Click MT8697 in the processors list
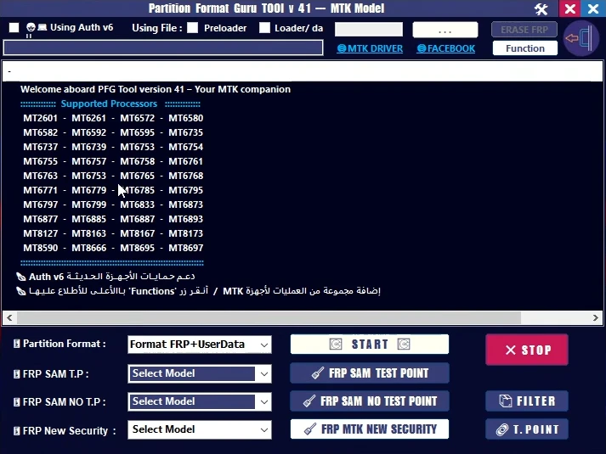The image size is (606, 454). [185, 248]
